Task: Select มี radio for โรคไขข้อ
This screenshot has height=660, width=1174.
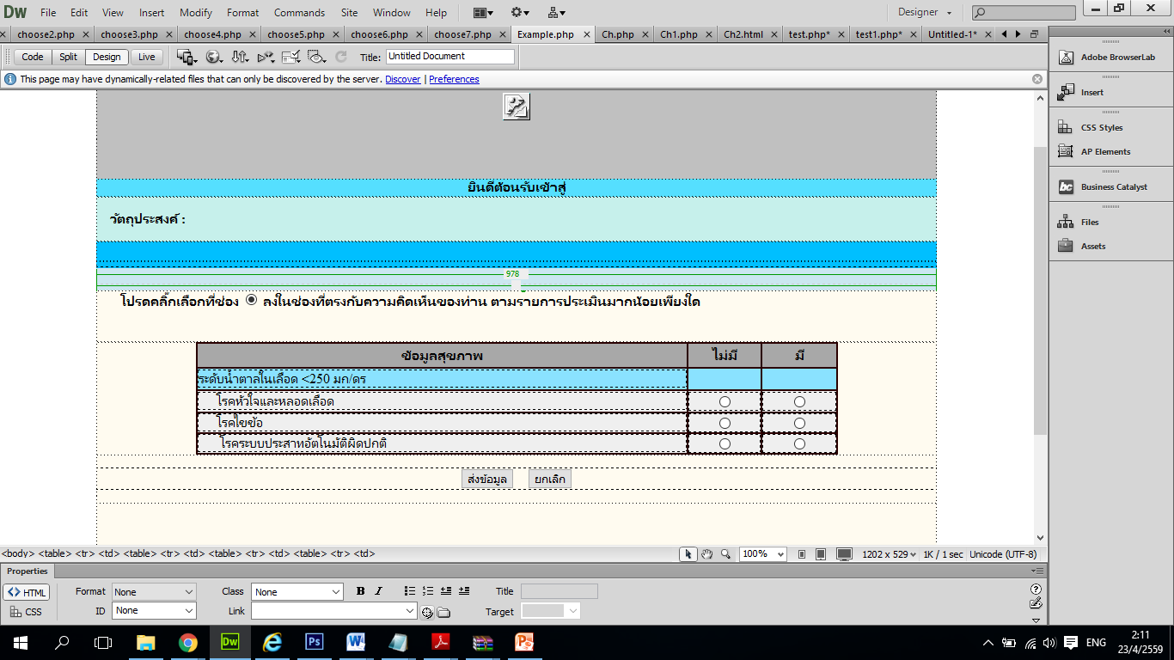Action: [x=799, y=423]
